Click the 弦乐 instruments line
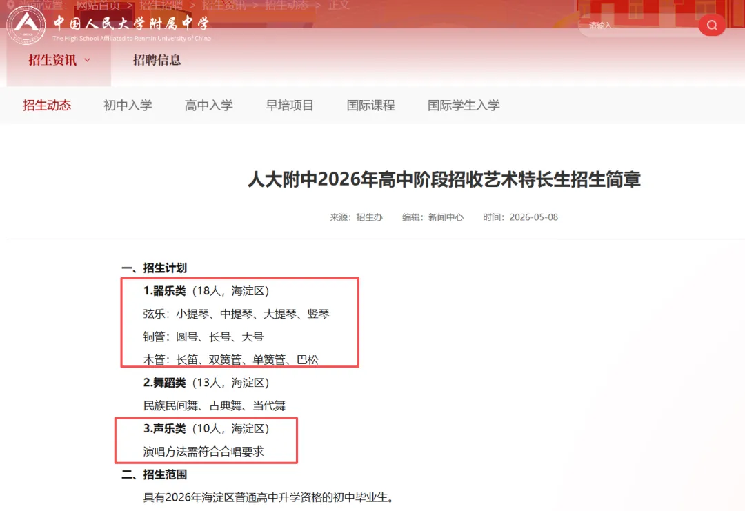The image size is (745, 511). point(236,314)
